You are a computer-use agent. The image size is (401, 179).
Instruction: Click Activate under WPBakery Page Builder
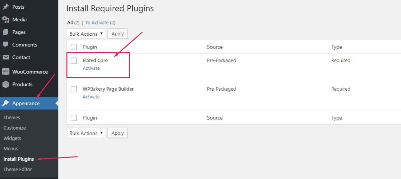(91, 97)
